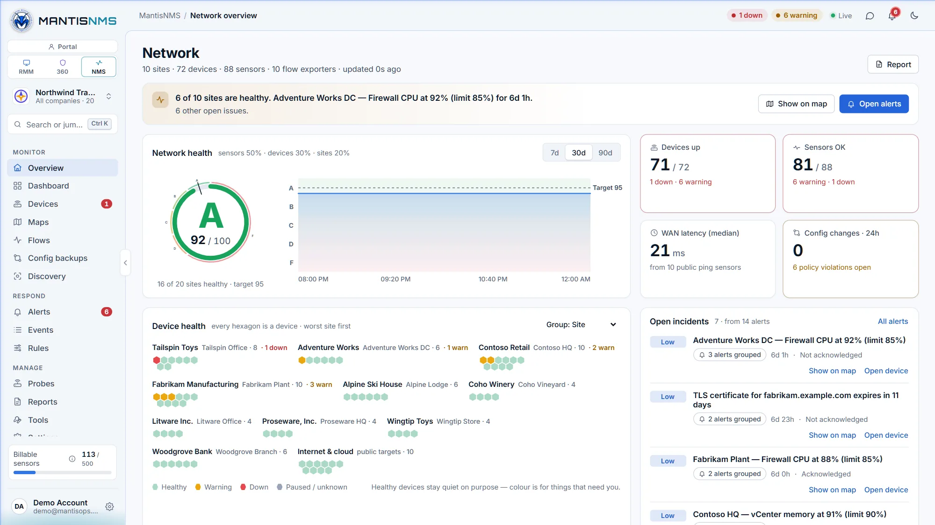Click the Open alerts button
This screenshot has width=935, height=525.
click(874, 104)
